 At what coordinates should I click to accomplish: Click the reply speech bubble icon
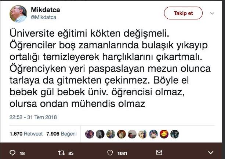[x=12, y=152]
